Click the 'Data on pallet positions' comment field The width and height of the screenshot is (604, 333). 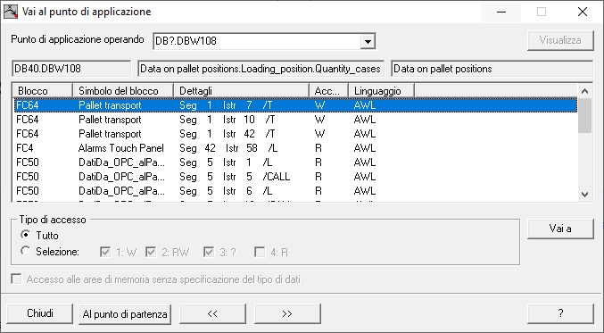(492, 69)
